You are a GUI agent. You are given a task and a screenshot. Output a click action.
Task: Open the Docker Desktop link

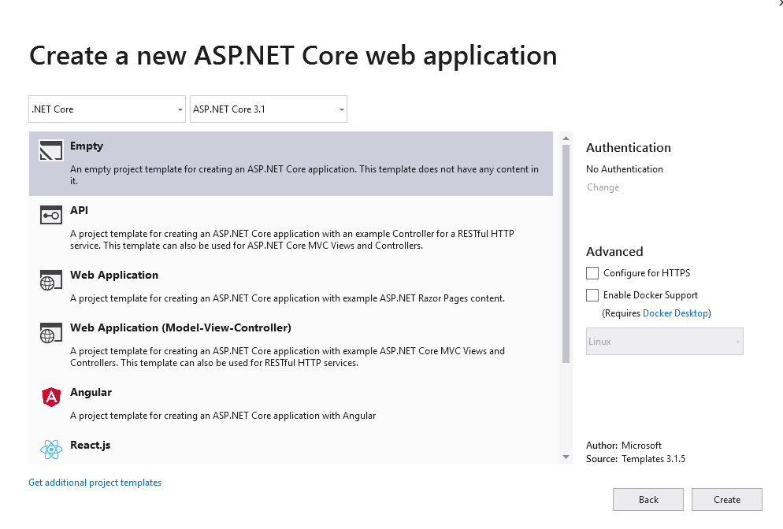675,313
